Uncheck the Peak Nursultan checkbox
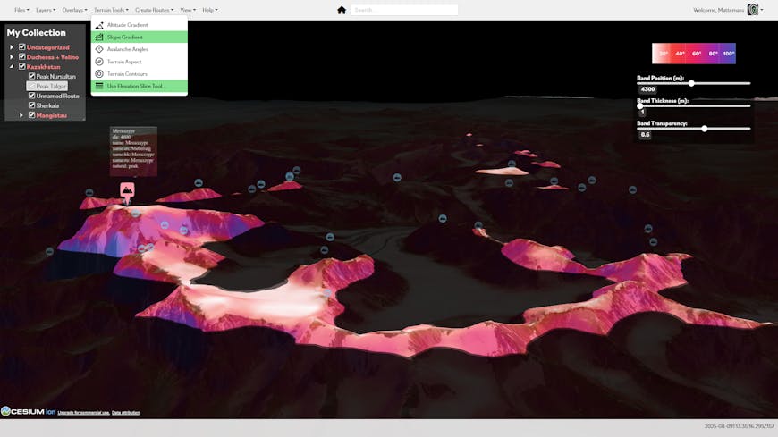 click(x=32, y=76)
